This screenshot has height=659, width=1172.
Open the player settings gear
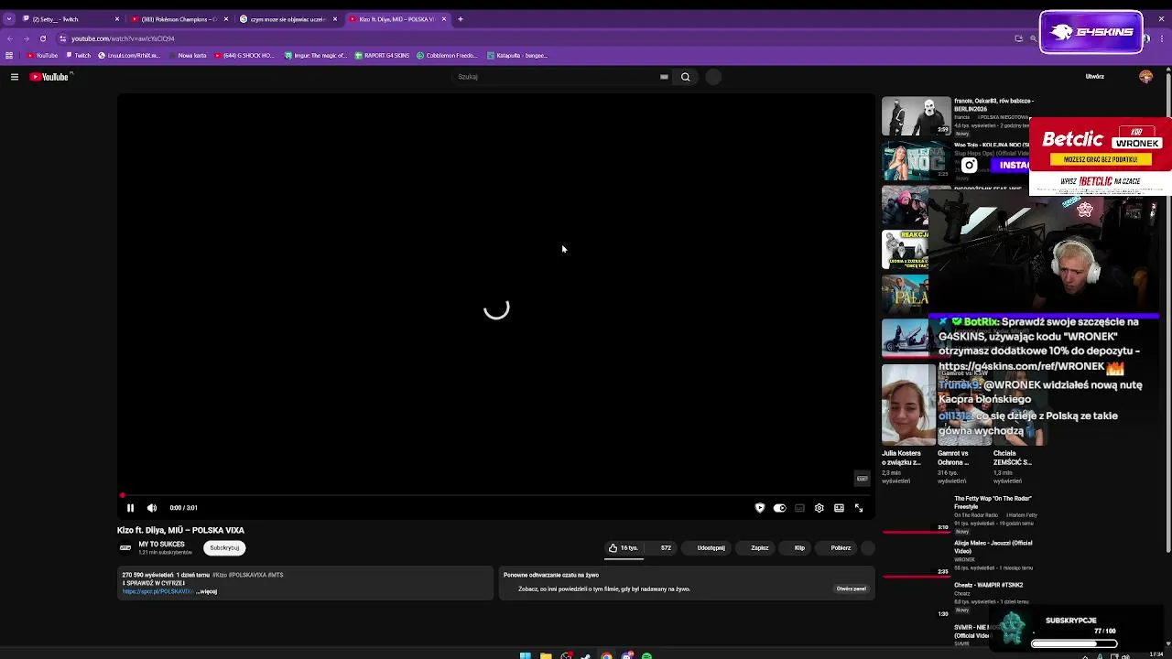819,508
